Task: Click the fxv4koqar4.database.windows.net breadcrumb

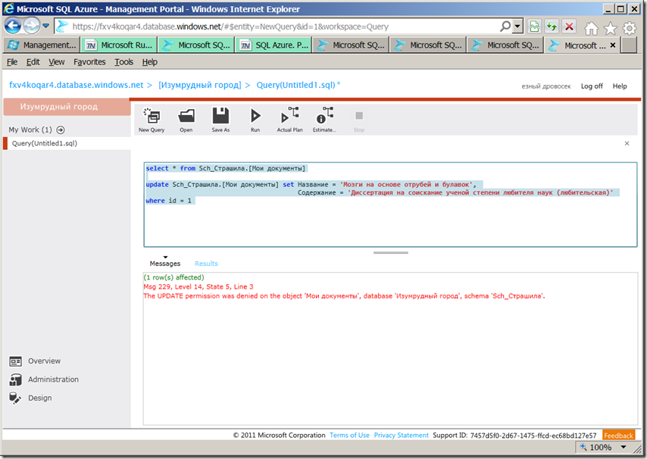Action: point(76,85)
